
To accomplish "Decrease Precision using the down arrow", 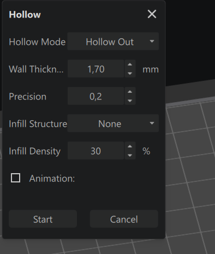I will [130, 101].
